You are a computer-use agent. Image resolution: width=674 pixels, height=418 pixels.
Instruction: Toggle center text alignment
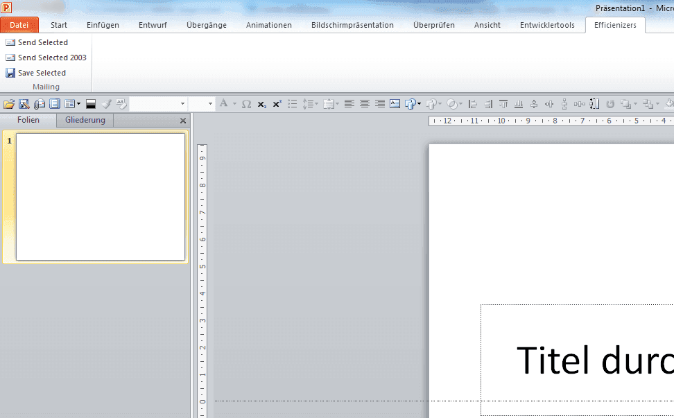pyautogui.click(x=364, y=103)
